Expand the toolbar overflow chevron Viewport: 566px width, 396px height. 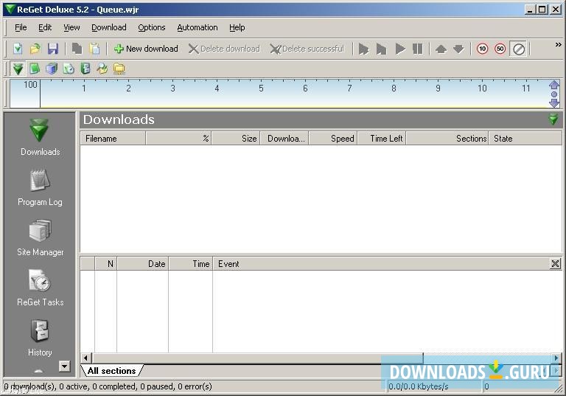tap(558, 44)
